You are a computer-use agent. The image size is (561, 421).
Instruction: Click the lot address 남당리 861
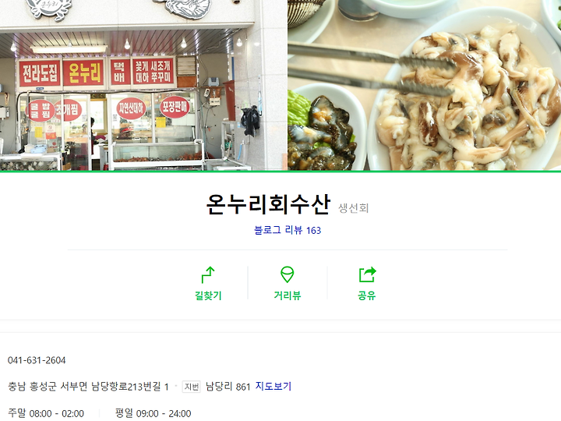228,387
